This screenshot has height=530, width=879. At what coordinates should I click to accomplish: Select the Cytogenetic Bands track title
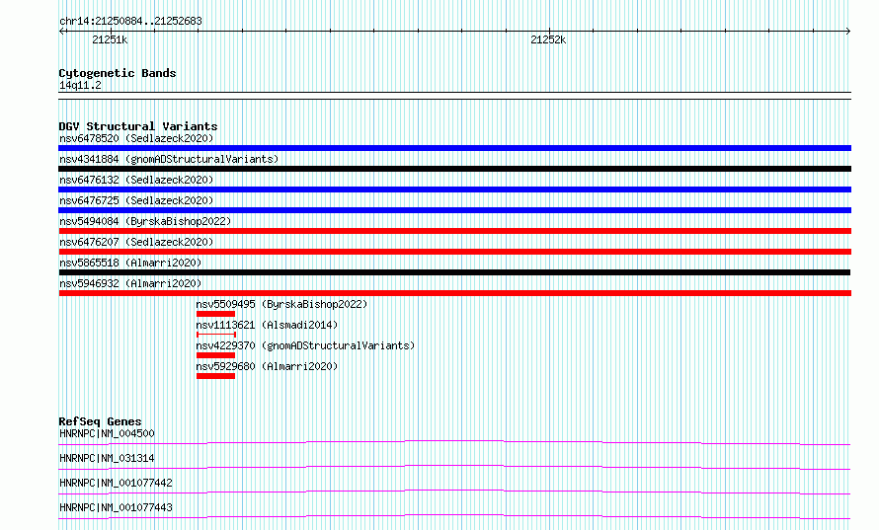click(118, 73)
